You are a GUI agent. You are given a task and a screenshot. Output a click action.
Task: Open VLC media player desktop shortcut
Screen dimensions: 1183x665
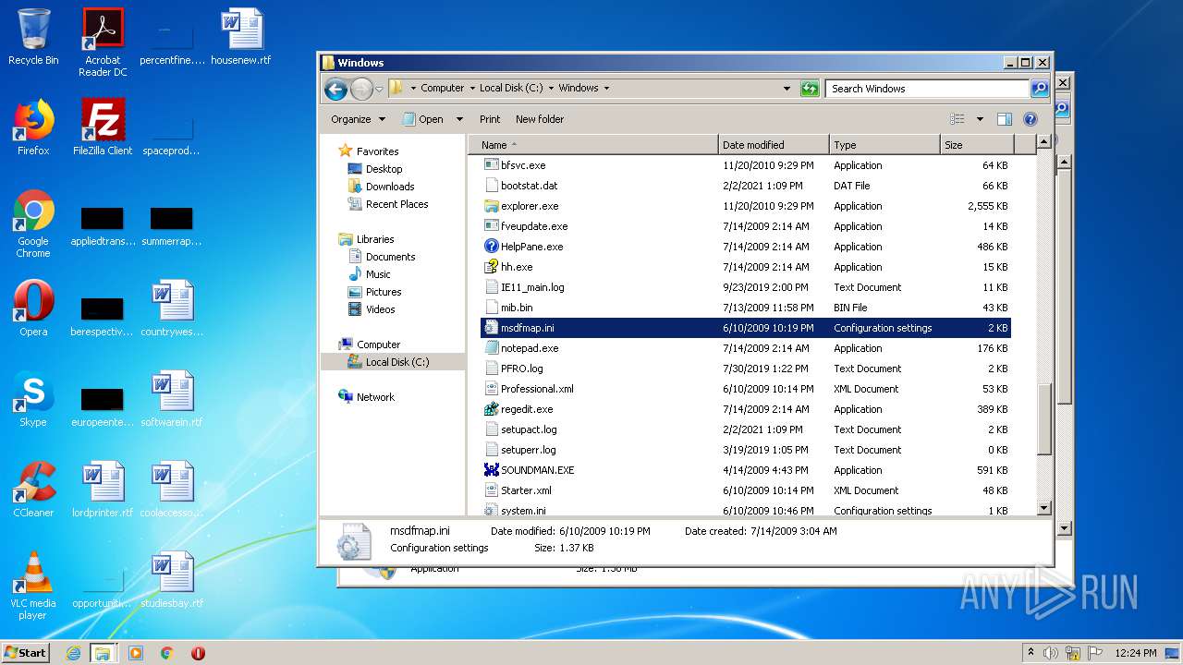(33, 586)
